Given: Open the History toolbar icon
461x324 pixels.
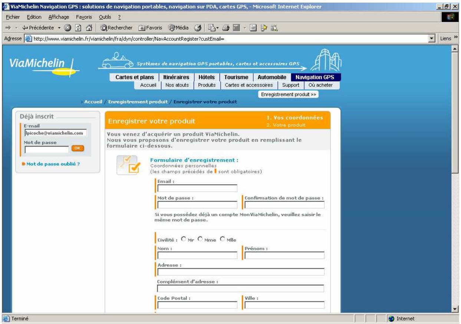Looking at the screenshot, I should (x=198, y=28).
